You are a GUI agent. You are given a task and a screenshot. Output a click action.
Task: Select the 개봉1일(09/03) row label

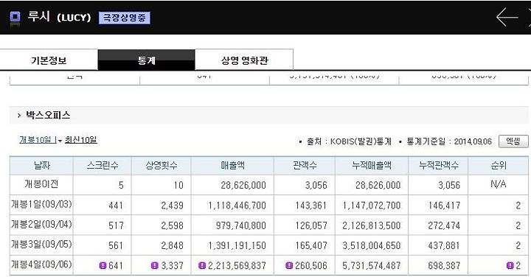click(x=41, y=205)
